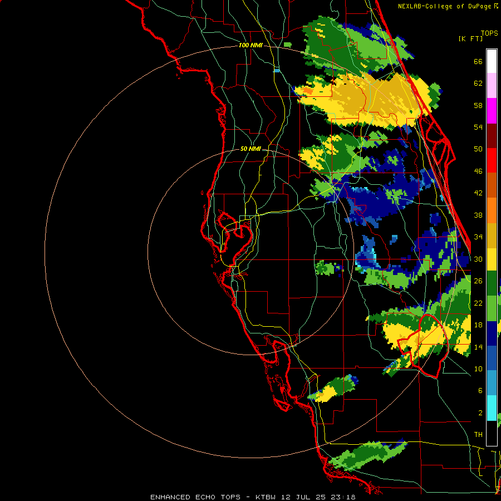Select the dark green 26 kft swatch
501x501 pixels.
click(492, 283)
